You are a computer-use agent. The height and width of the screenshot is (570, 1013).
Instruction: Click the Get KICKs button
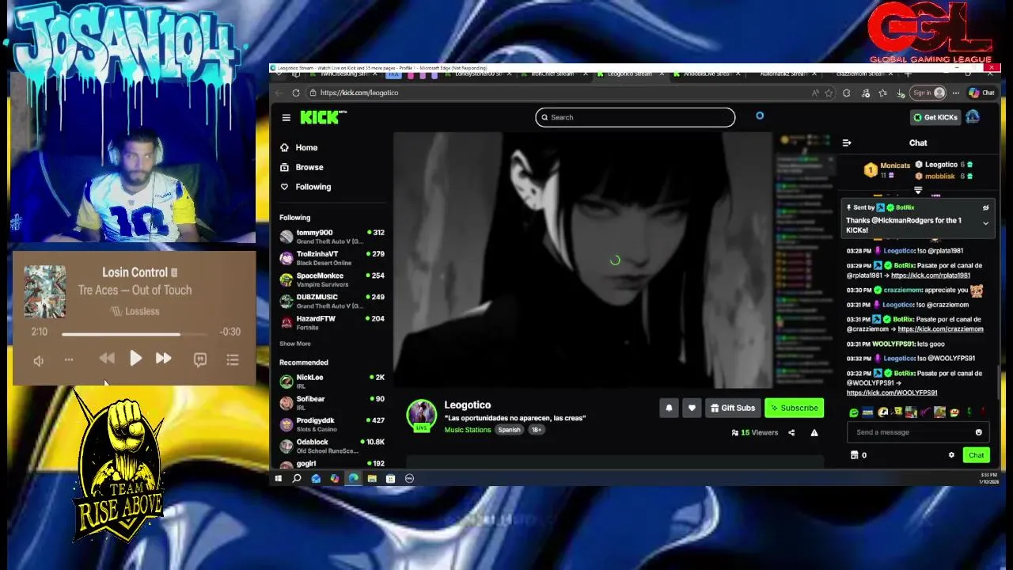coord(935,117)
